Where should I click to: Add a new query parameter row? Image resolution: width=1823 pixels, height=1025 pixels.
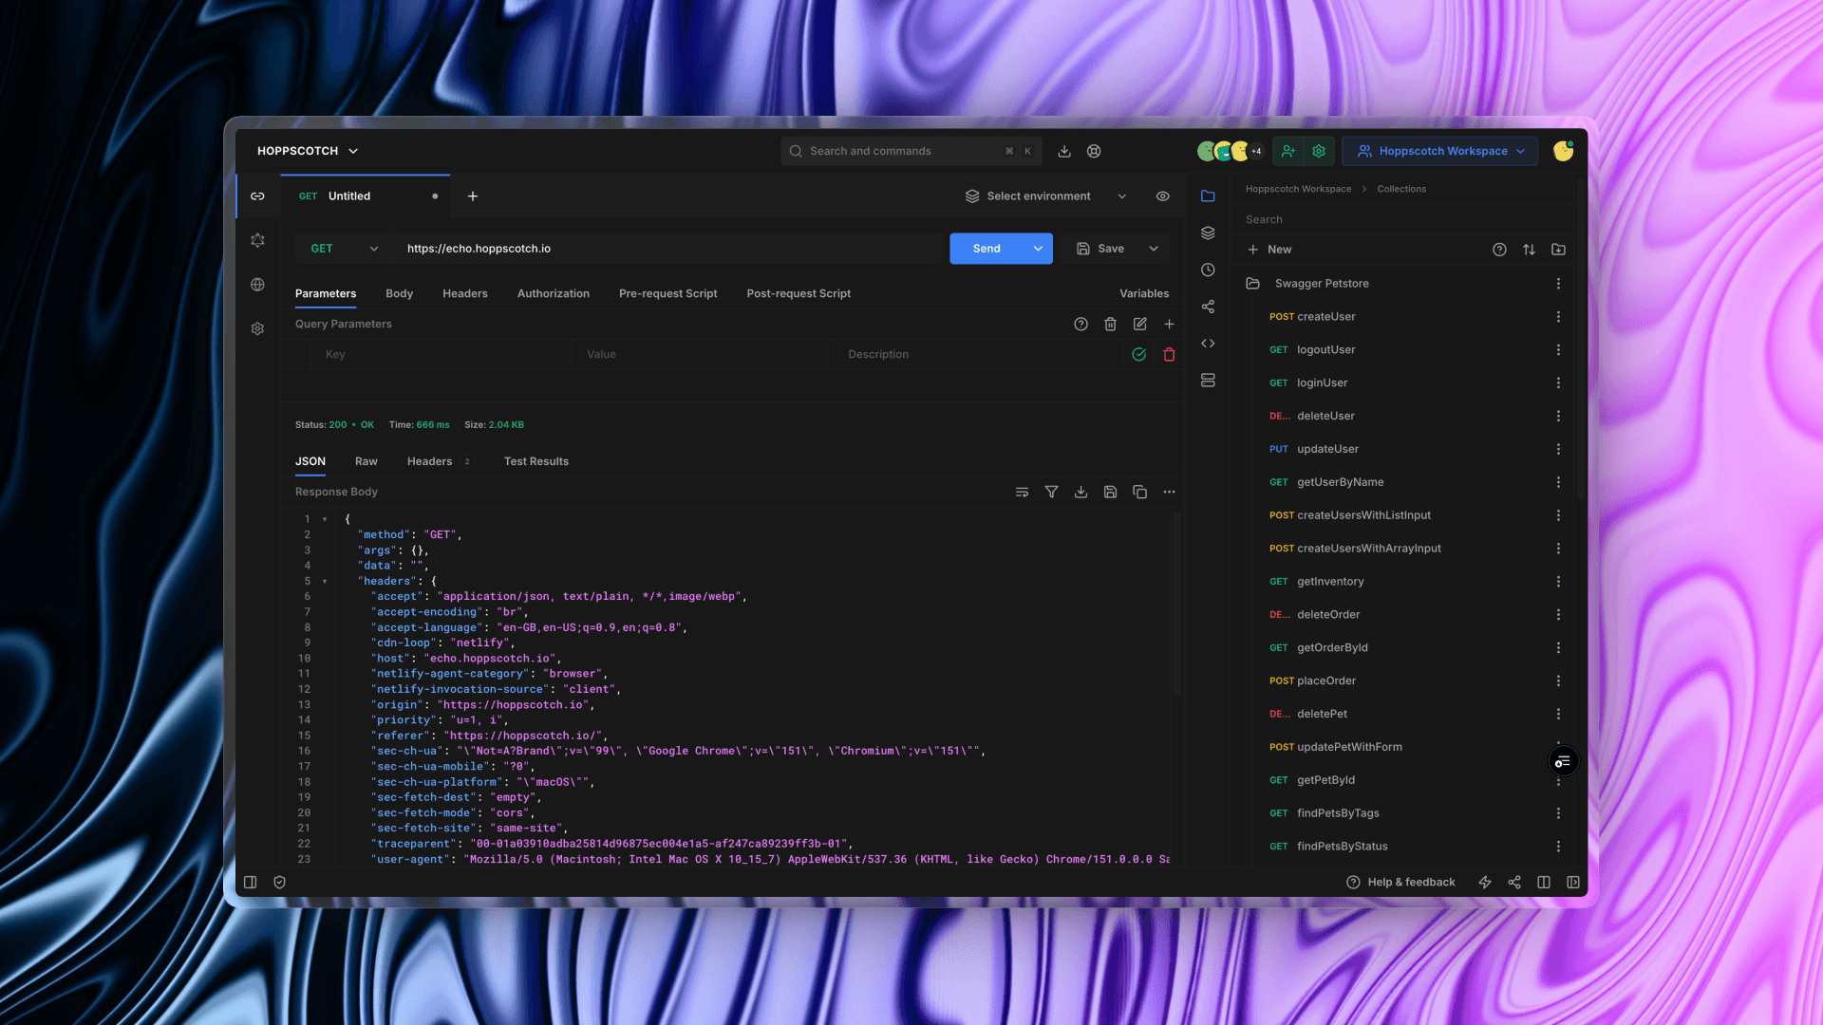pos(1169,325)
